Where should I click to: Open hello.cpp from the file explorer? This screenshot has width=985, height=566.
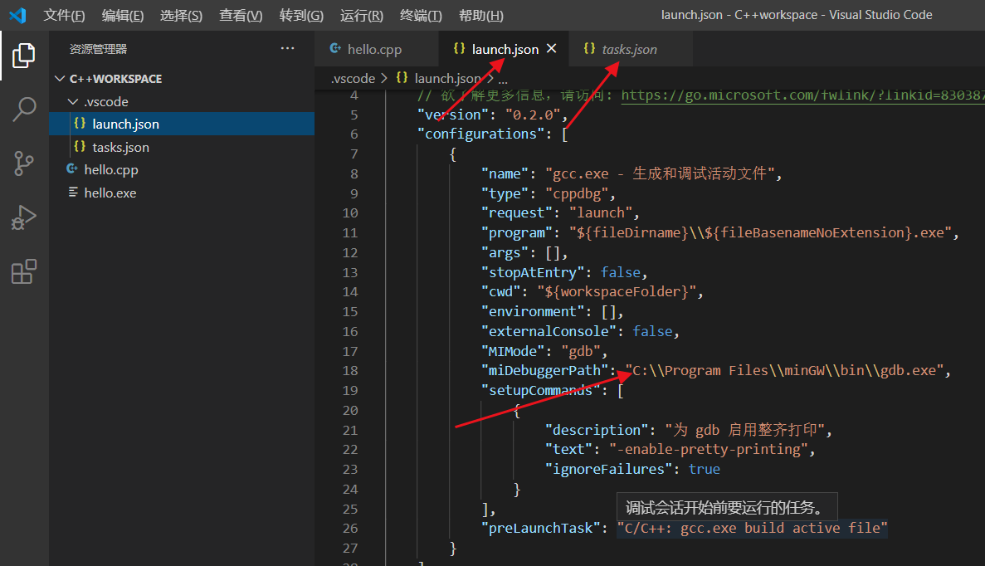182,169
